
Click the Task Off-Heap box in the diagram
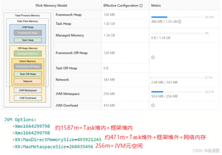[28, 74]
